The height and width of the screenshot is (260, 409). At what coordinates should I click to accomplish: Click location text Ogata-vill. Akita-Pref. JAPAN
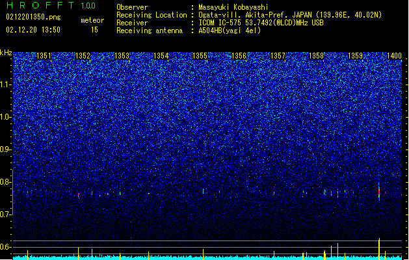click(x=255, y=15)
